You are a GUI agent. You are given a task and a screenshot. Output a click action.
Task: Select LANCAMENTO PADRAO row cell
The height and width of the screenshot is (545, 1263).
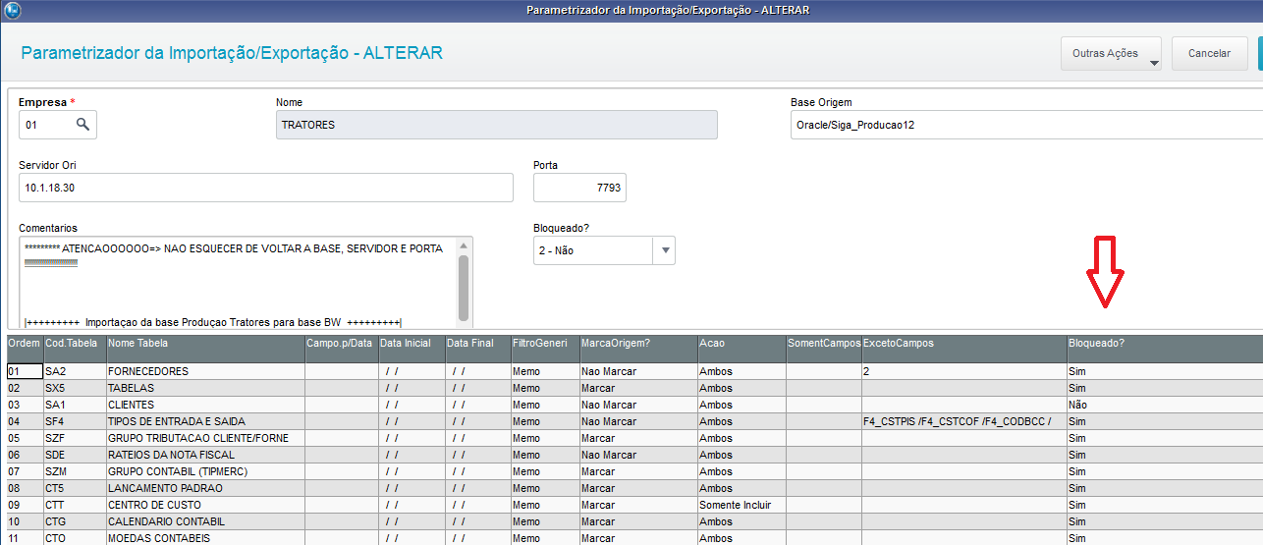click(205, 489)
